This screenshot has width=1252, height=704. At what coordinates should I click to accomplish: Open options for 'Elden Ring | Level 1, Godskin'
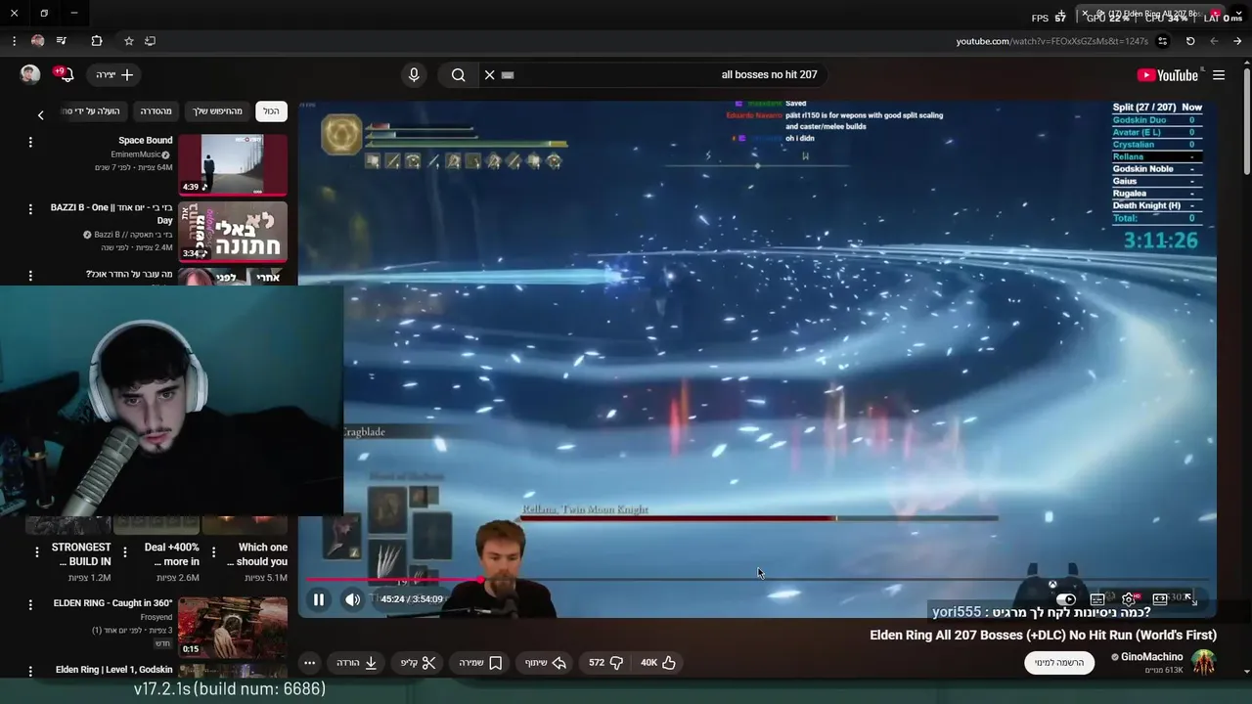point(30,671)
